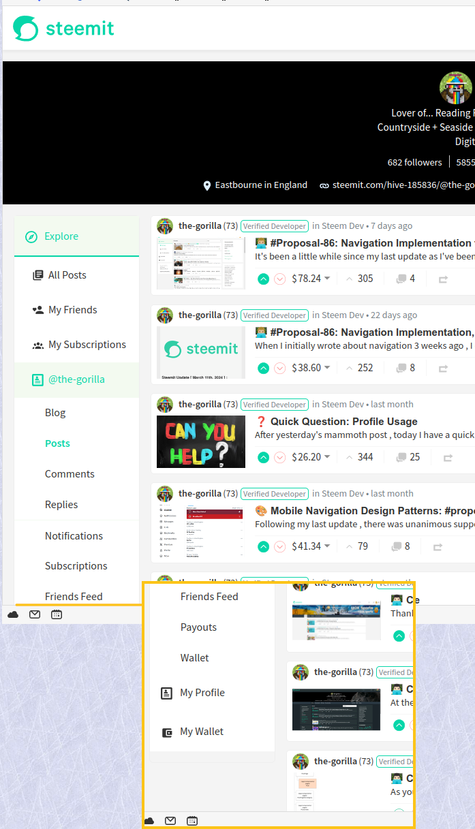Open Comments in the sidebar
475x829 pixels.
point(70,474)
